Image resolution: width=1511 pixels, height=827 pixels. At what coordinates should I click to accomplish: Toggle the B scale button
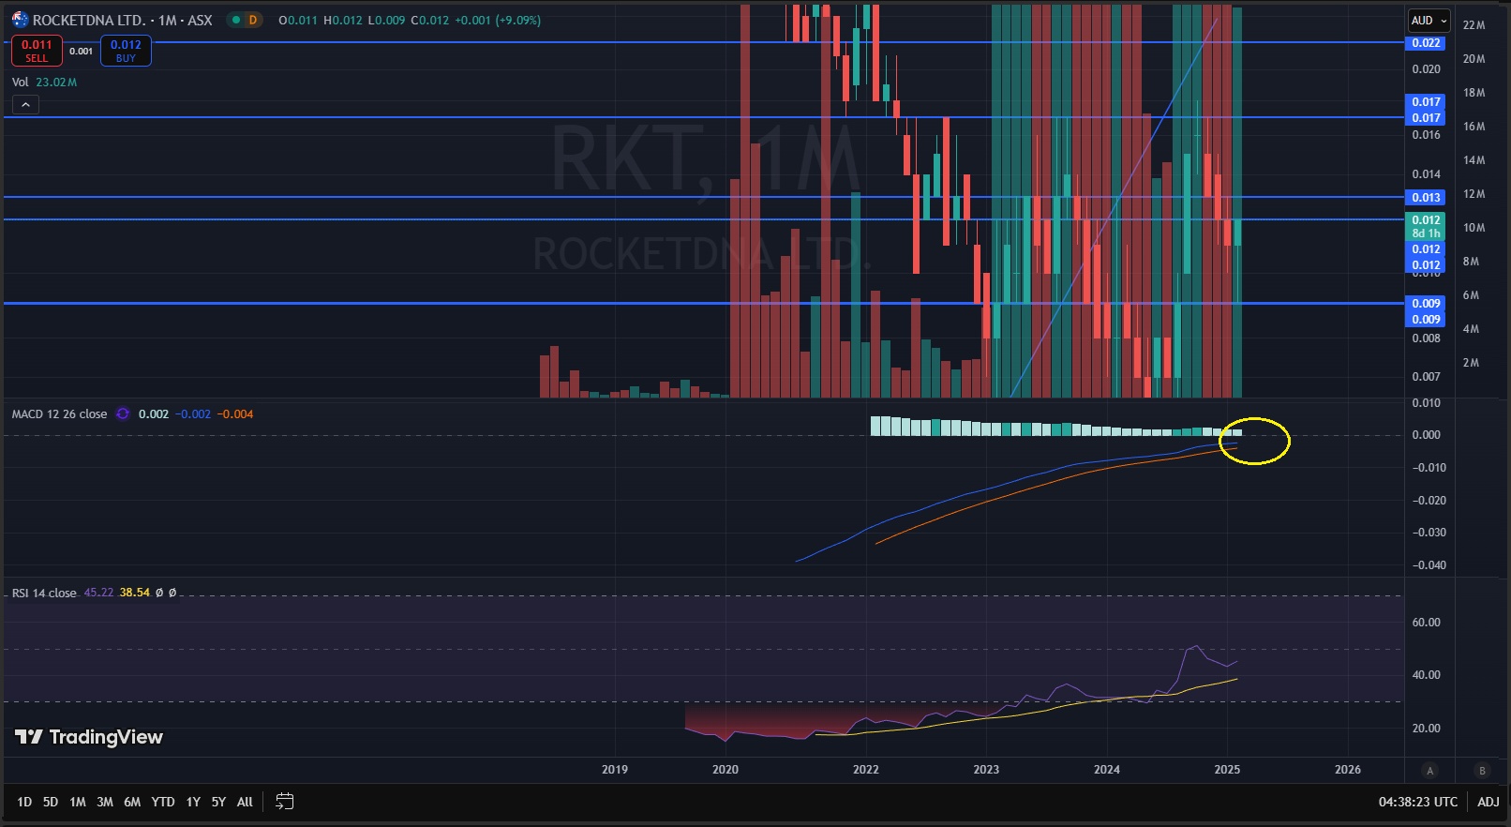point(1482,771)
